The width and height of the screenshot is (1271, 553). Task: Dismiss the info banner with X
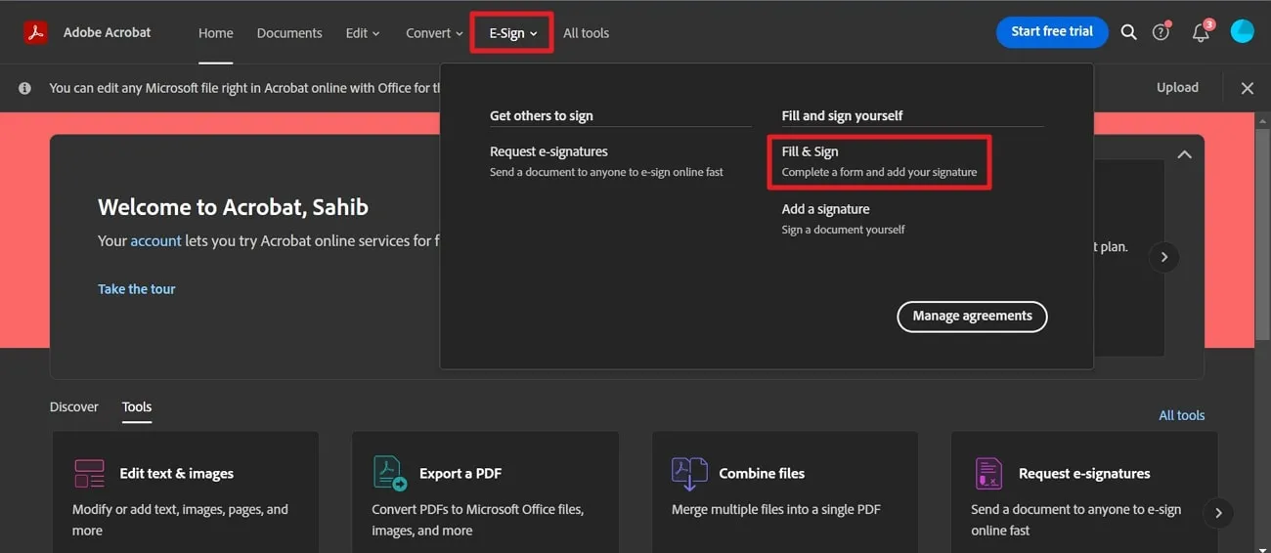[1248, 88]
